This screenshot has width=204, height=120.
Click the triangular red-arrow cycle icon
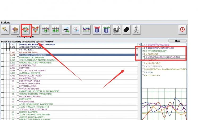(35, 30)
